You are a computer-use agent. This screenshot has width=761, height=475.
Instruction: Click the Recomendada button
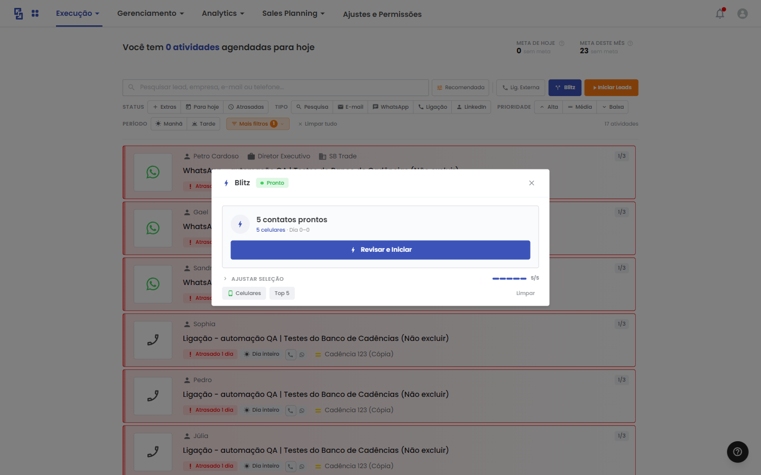click(460, 88)
